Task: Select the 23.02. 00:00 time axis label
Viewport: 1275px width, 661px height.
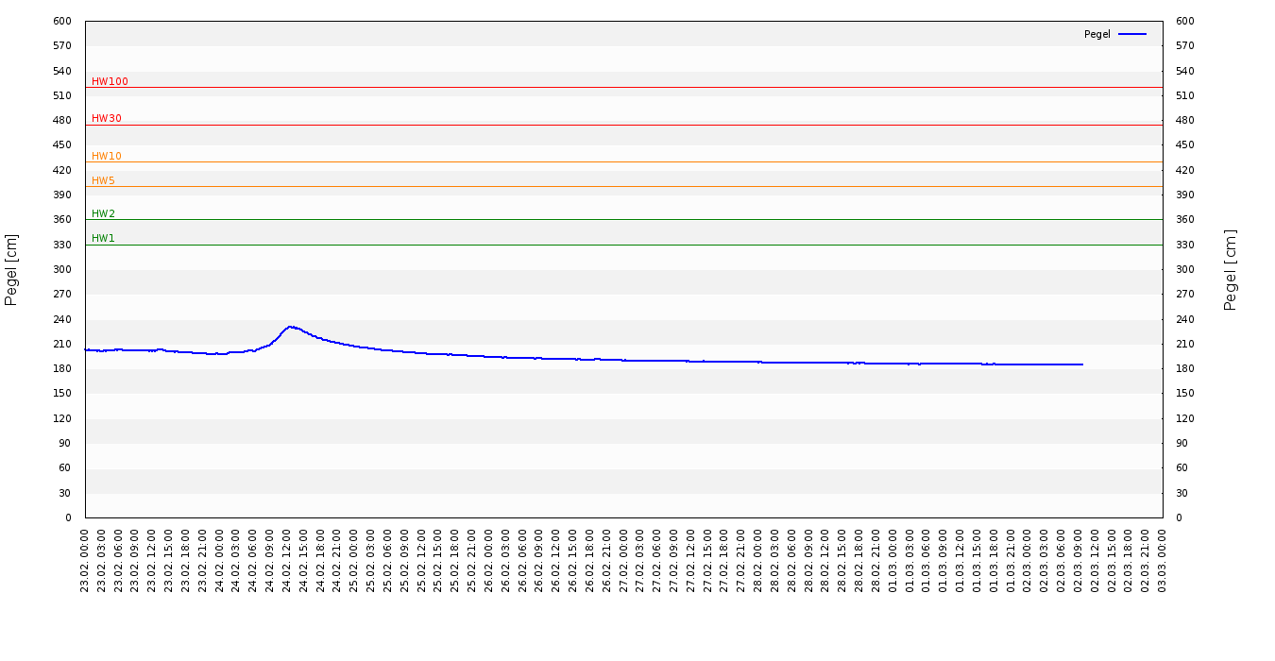Action: (86, 561)
